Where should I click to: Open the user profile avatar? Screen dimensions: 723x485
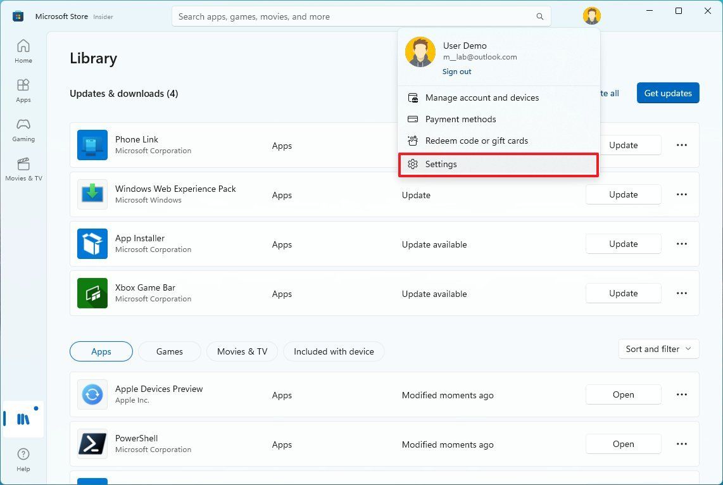(x=591, y=15)
